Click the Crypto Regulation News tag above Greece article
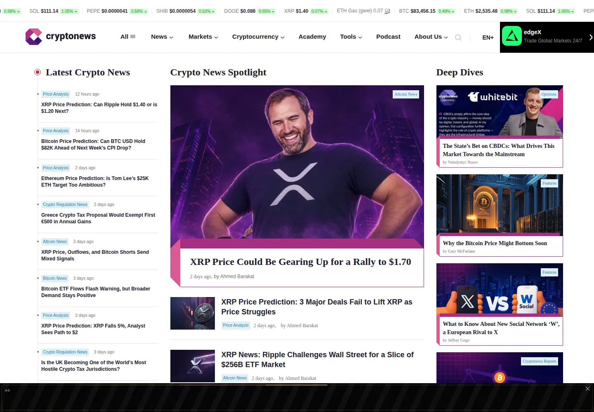This screenshot has height=412, width=594. pos(65,205)
